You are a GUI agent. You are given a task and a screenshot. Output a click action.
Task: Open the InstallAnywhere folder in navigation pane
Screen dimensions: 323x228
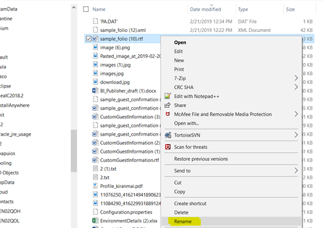(15, 105)
